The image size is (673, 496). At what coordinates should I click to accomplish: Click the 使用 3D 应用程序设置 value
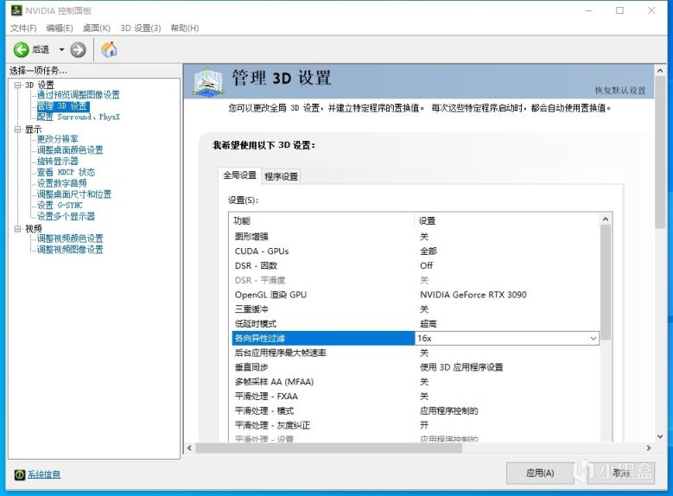pos(461,367)
